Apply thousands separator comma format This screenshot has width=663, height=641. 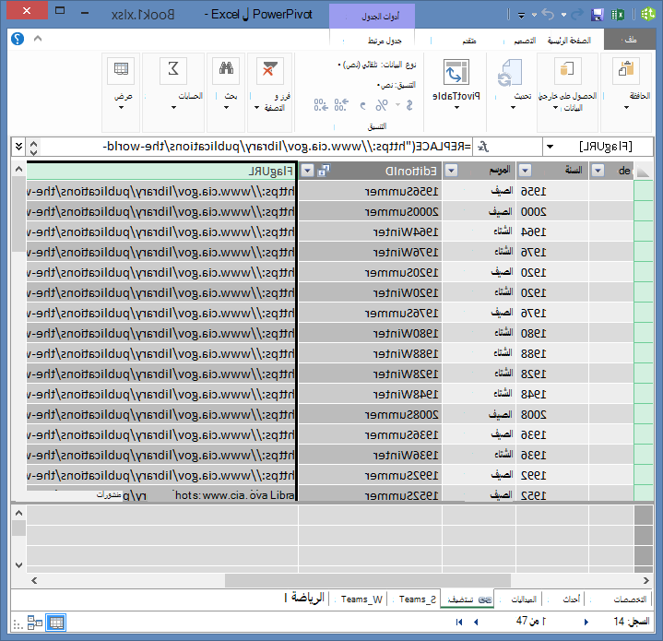point(362,105)
